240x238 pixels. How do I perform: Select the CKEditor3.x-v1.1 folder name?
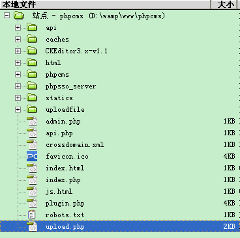pos(76,51)
